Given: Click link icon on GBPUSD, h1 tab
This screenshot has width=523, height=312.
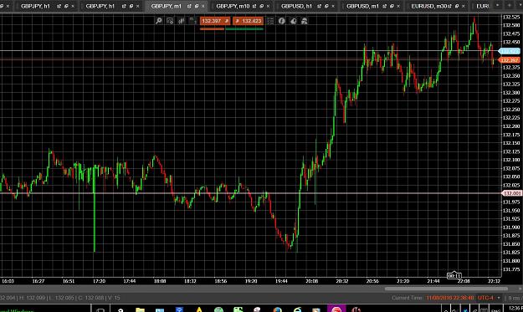Looking at the screenshot, I should point(326,6).
